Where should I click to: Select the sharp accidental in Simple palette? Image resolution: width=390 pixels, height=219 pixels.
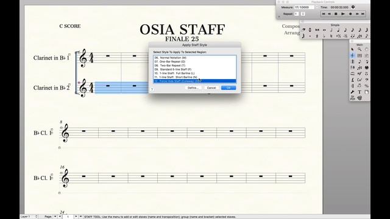[317, 36]
